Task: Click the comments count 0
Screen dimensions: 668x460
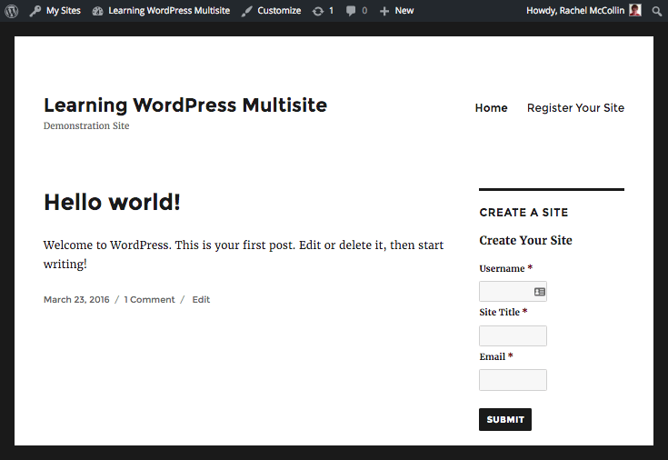Action: [x=364, y=11]
